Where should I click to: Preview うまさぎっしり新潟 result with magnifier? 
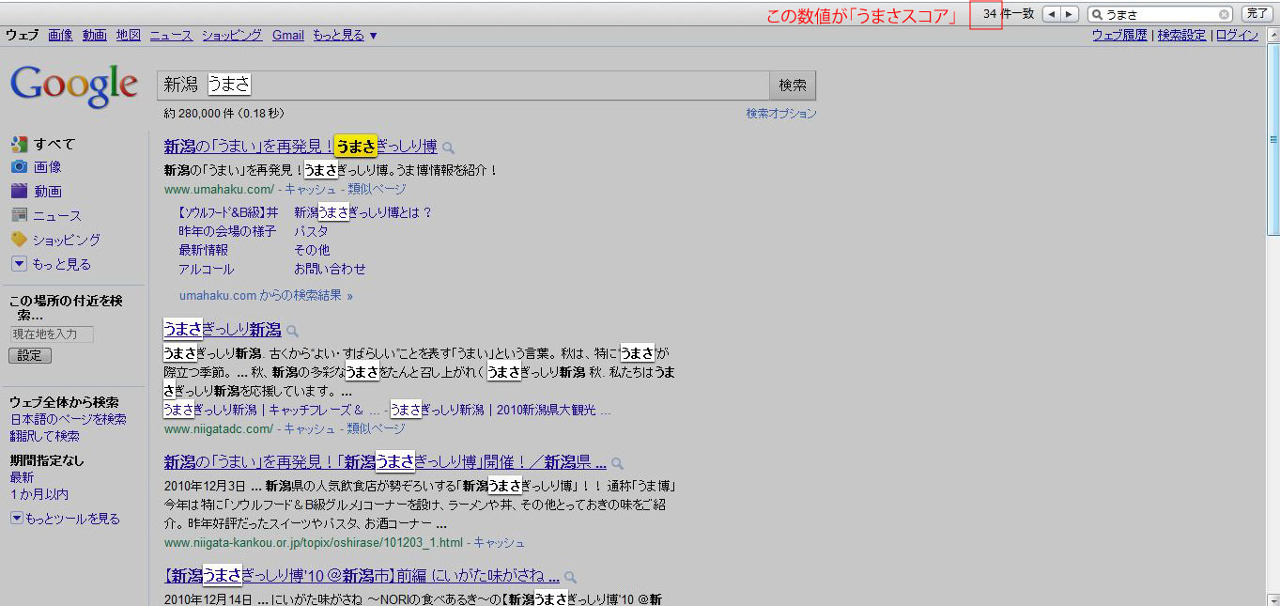292,331
